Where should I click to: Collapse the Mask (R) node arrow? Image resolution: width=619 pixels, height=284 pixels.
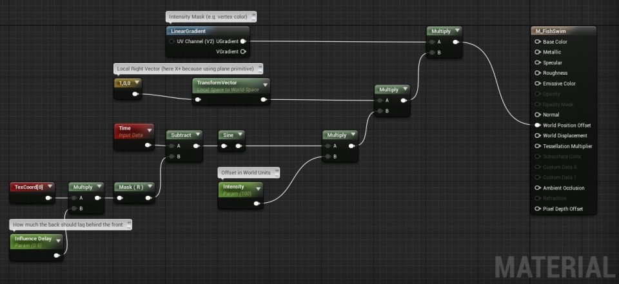pos(150,187)
